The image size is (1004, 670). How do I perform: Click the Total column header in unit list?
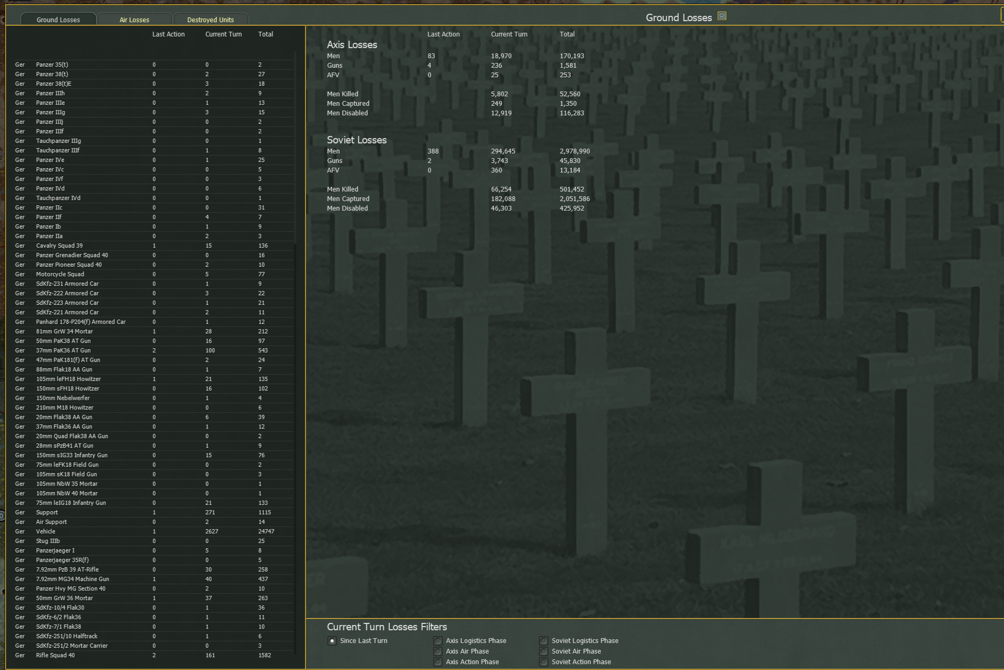[266, 34]
